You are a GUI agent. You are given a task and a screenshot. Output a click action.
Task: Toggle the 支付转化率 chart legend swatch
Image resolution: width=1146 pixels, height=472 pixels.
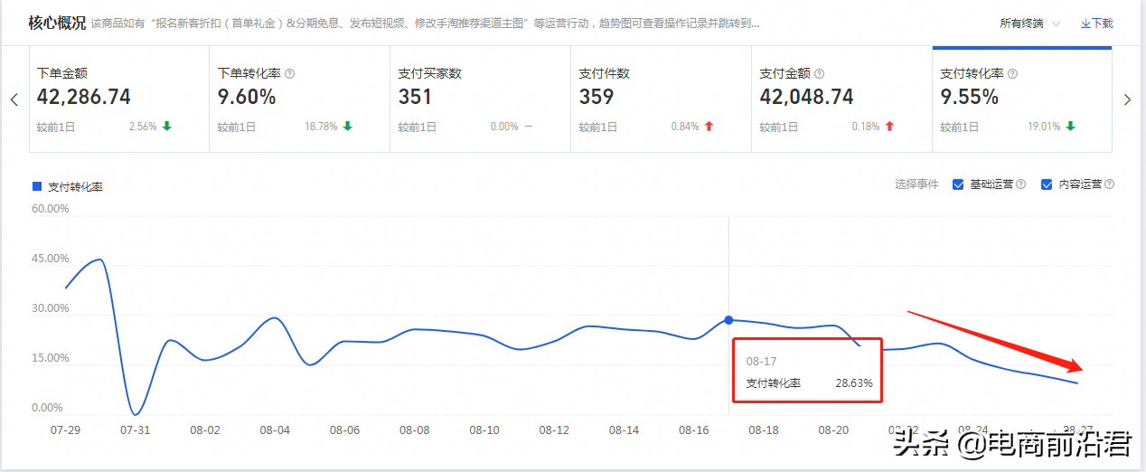[x=37, y=186]
